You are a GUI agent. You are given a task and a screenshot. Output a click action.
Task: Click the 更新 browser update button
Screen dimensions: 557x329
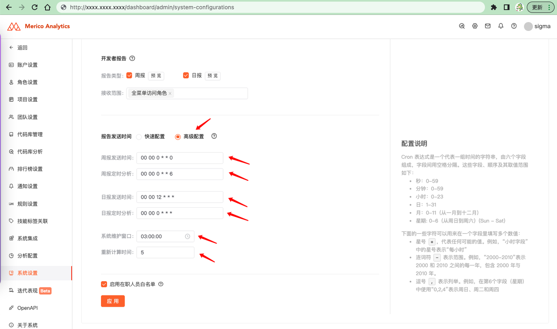point(540,7)
